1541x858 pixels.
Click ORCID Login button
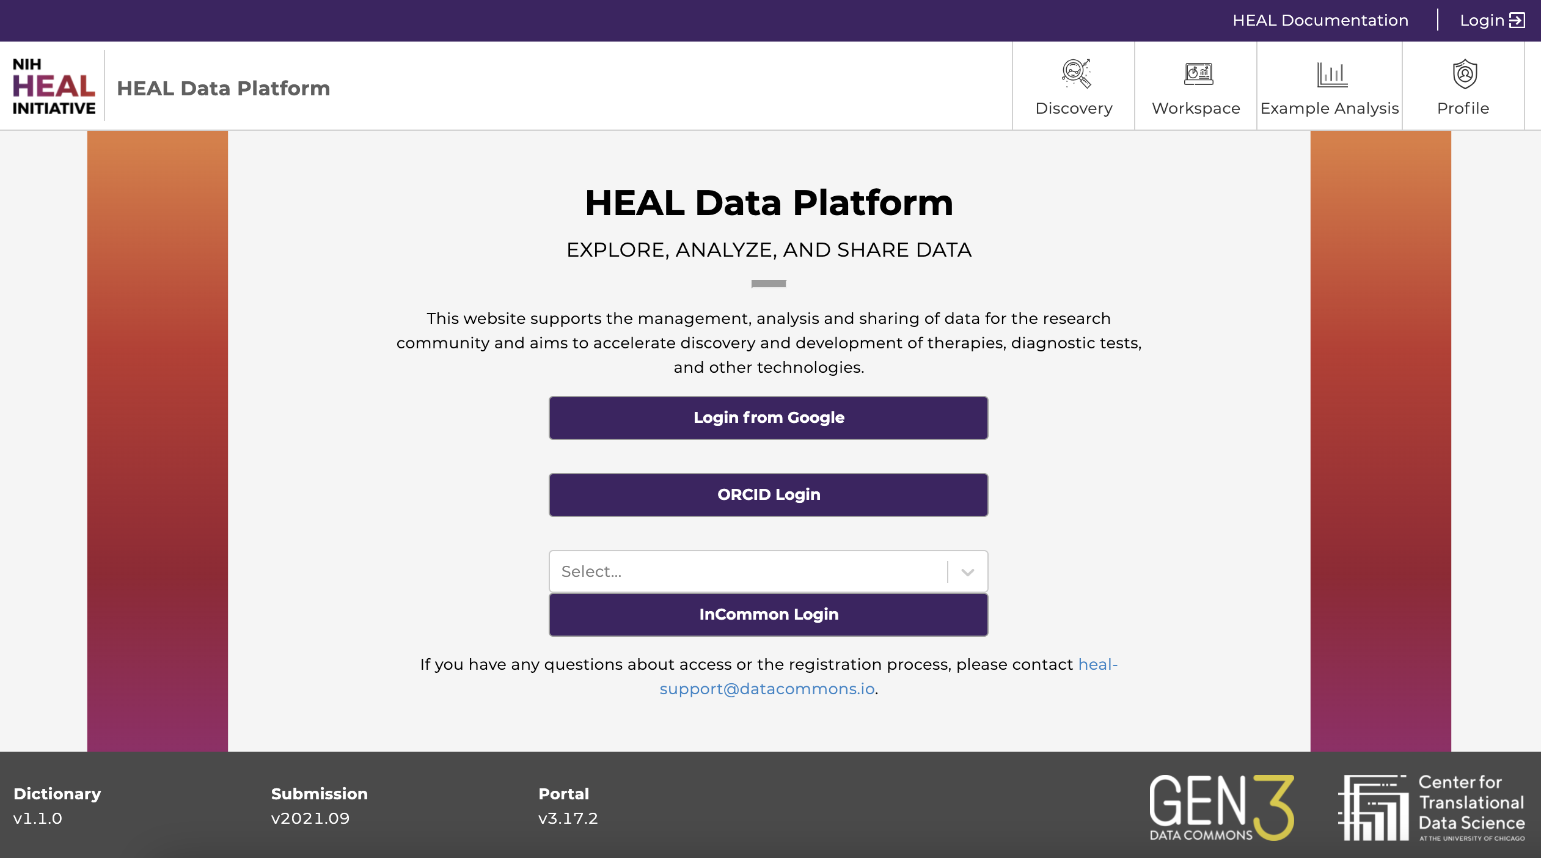click(x=769, y=494)
